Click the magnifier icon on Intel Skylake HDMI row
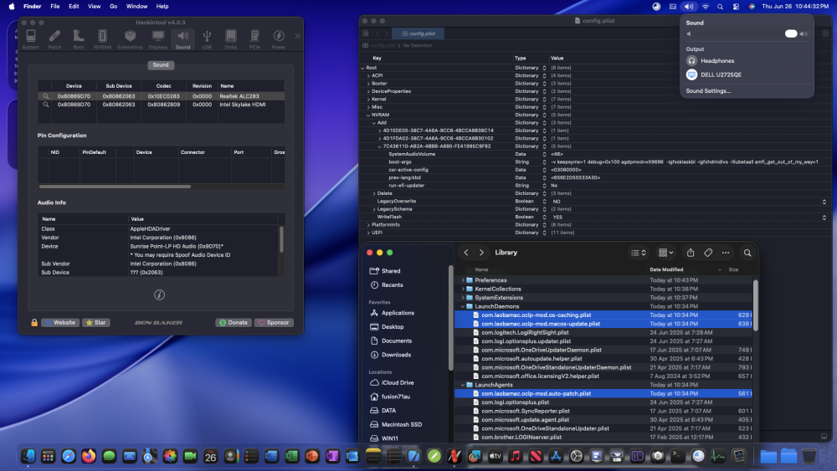 tap(46, 105)
